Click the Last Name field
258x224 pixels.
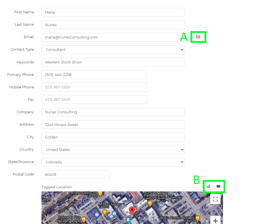click(113, 25)
